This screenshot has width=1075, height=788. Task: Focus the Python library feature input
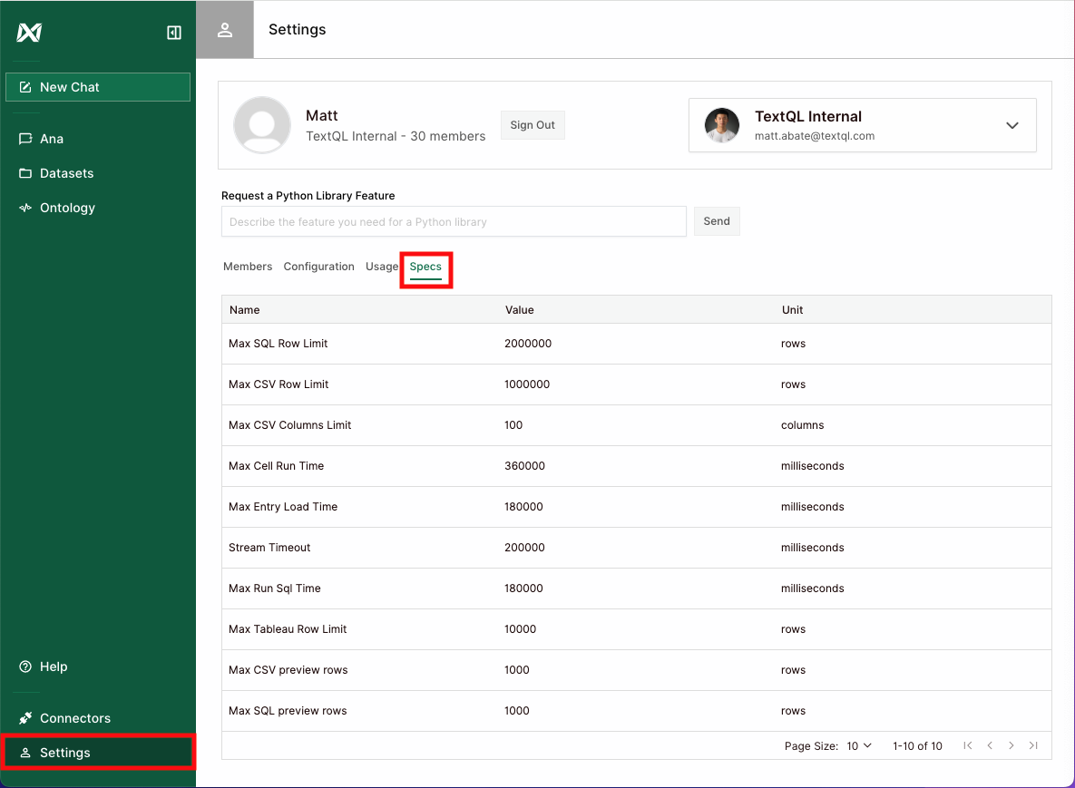click(454, 221)
